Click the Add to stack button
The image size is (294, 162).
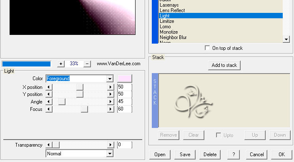[224, 65]
